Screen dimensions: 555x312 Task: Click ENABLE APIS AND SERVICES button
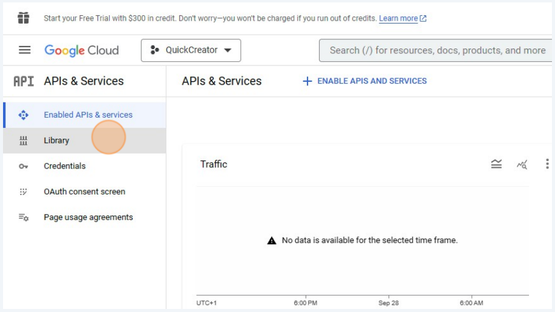[x=365, y=81]
